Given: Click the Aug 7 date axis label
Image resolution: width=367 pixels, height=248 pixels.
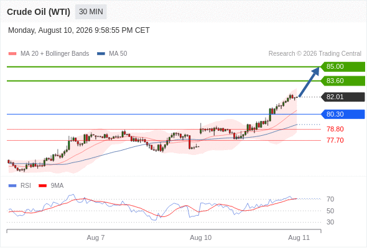Looking at the screenshot, I should (x=96, y=237).
